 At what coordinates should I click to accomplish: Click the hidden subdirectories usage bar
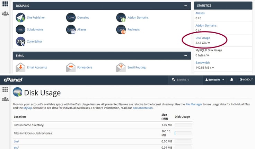(x=183, y=133)
